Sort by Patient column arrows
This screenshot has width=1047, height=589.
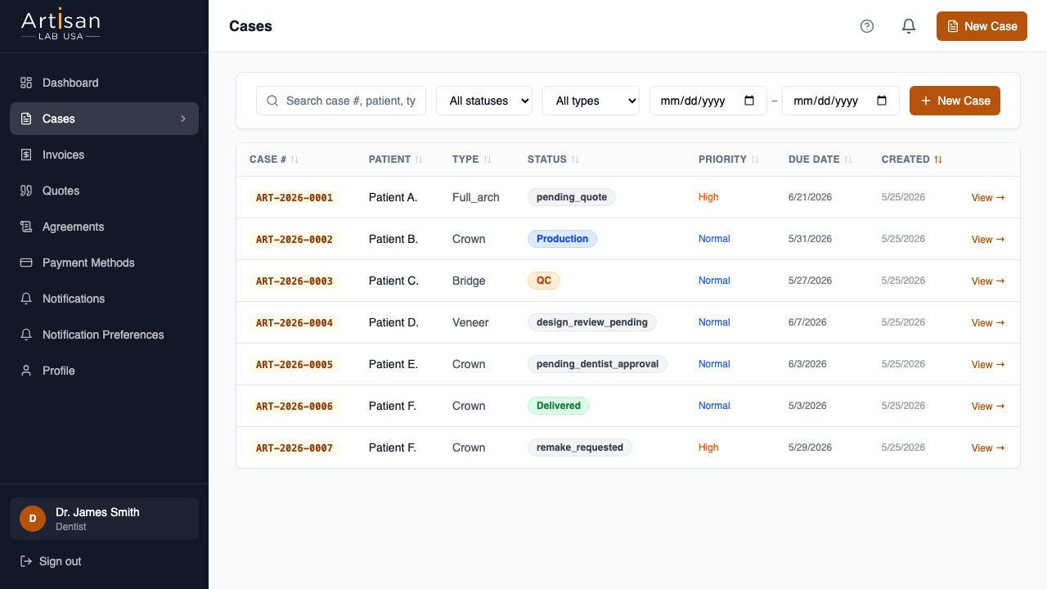pos(419,160)
